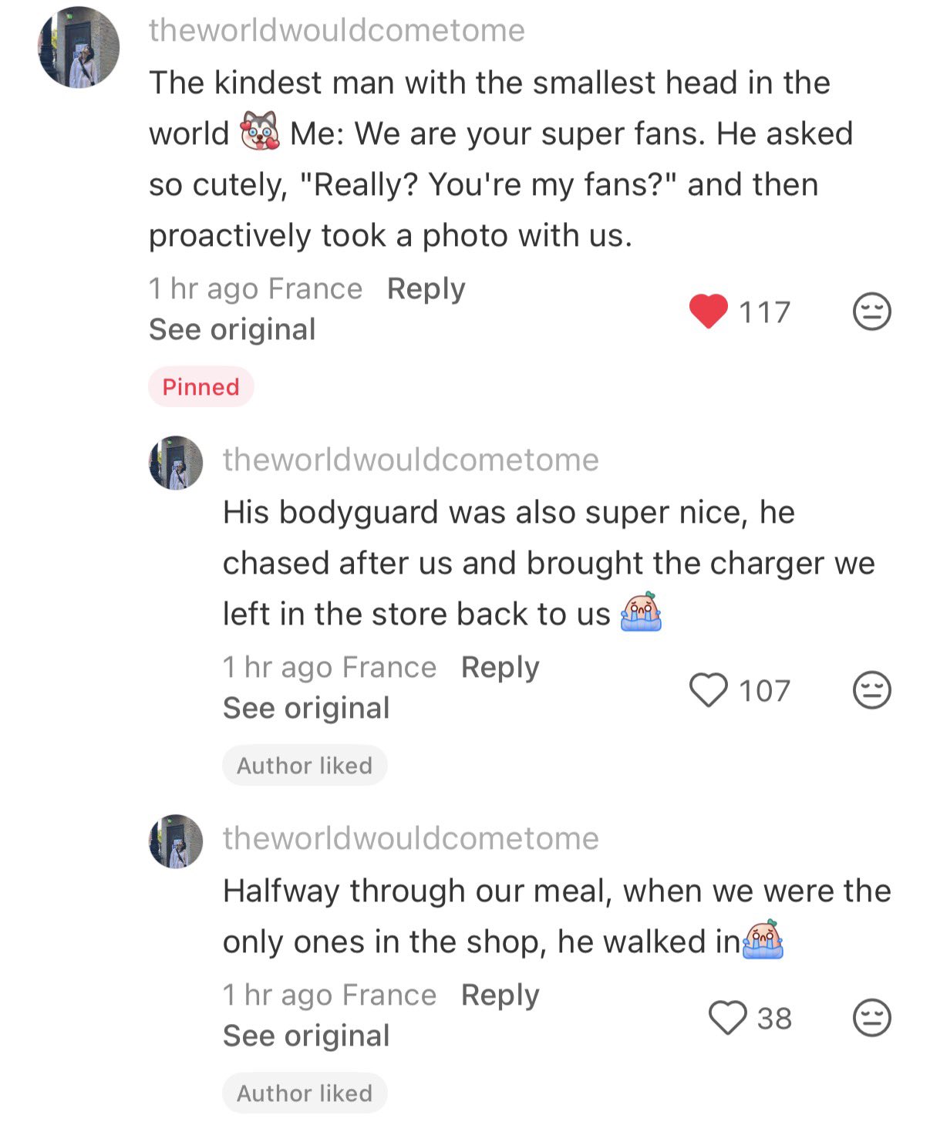Click the red Pinned badge

pos(200,386)
